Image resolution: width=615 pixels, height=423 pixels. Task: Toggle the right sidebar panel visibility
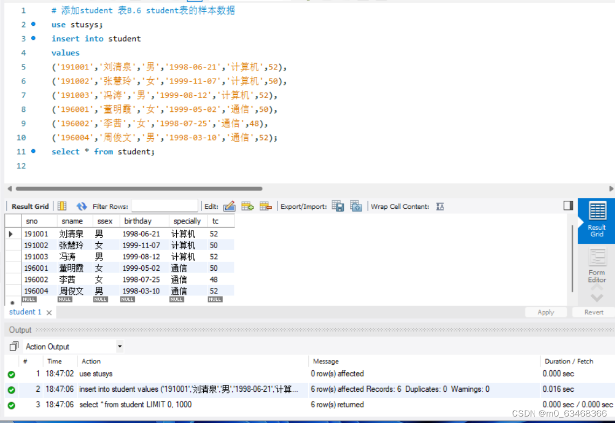[568, 205]
